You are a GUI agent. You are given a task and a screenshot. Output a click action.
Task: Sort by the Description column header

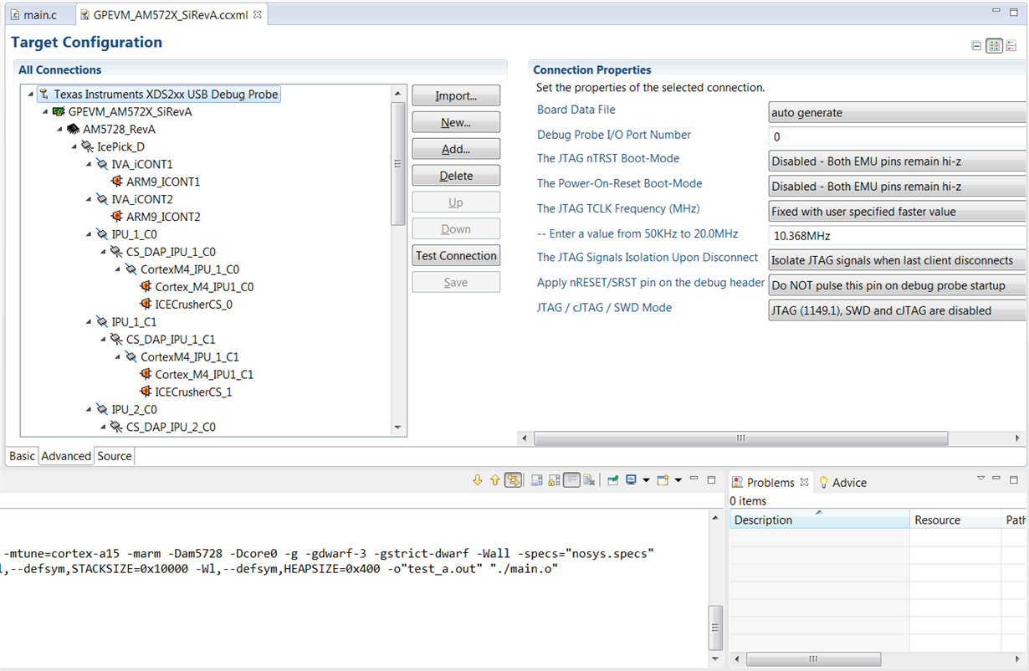tap(820, 520)
